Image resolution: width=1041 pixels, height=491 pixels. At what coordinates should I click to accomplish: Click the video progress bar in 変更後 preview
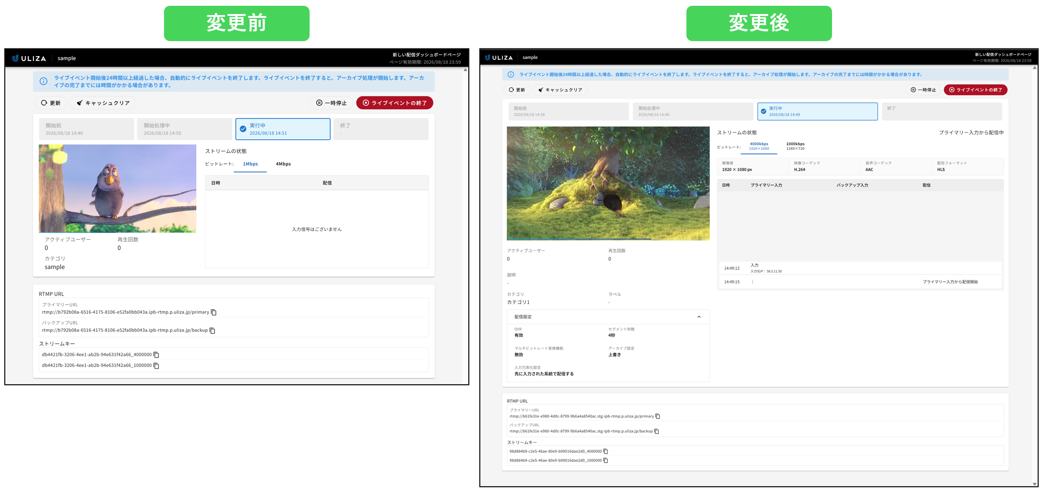[608, 239]
